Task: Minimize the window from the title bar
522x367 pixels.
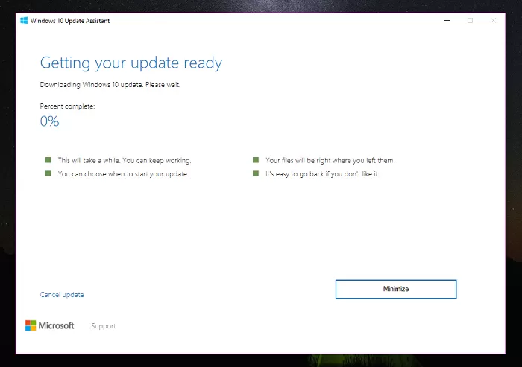Action: click(x=447, y=21)
